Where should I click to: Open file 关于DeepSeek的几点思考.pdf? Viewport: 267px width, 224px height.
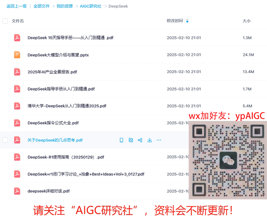[x=55, y=140]
